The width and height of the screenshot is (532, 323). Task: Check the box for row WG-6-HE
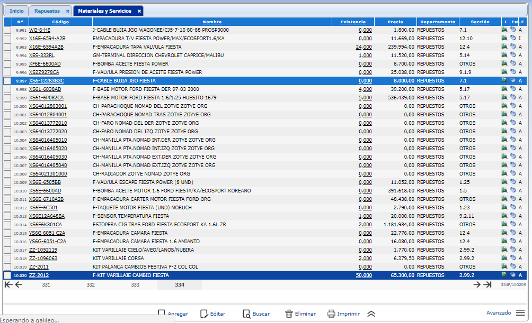pyautogui.click(x=7, y=30)
